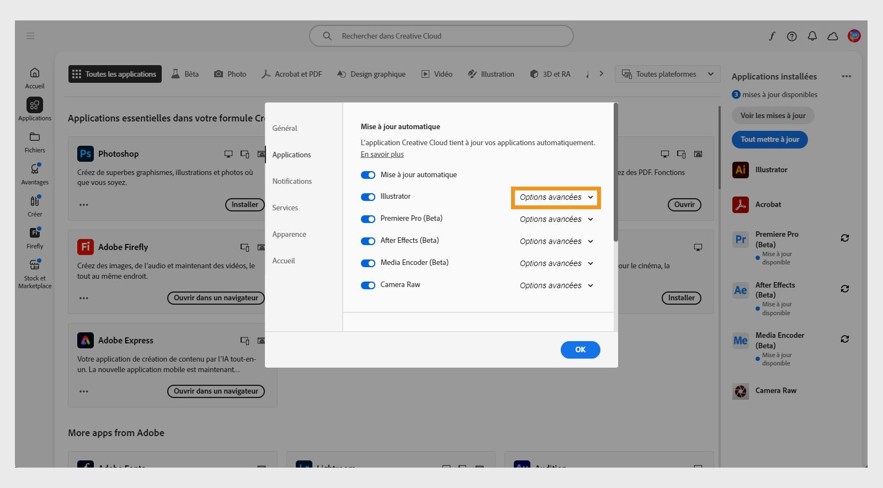Expand Options avancées for Illustrator
Viewport: 883px width, 488px height.
556,197
